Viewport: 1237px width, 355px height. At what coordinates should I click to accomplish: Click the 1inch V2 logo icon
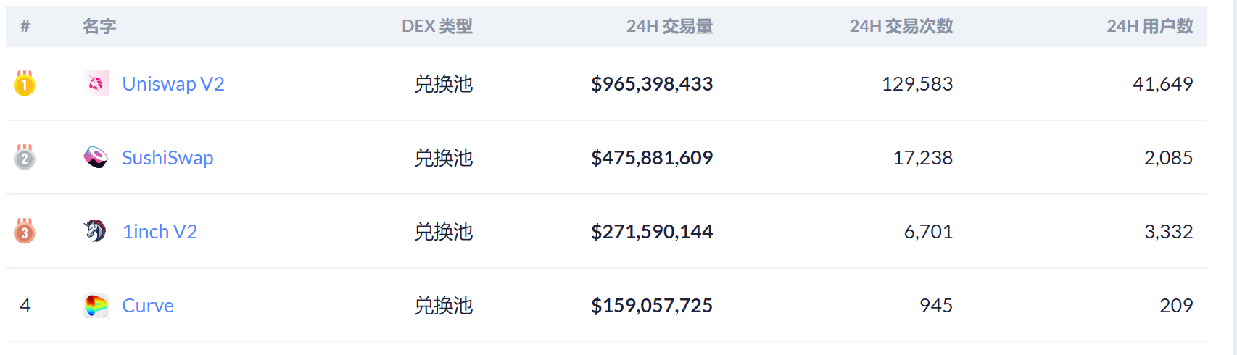[96, 231]
